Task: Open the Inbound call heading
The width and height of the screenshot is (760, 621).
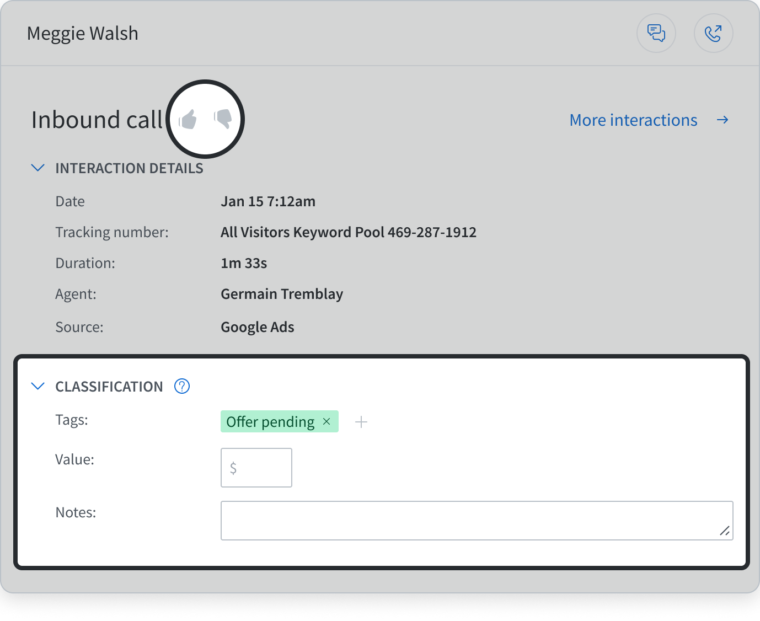Action: 97,119
